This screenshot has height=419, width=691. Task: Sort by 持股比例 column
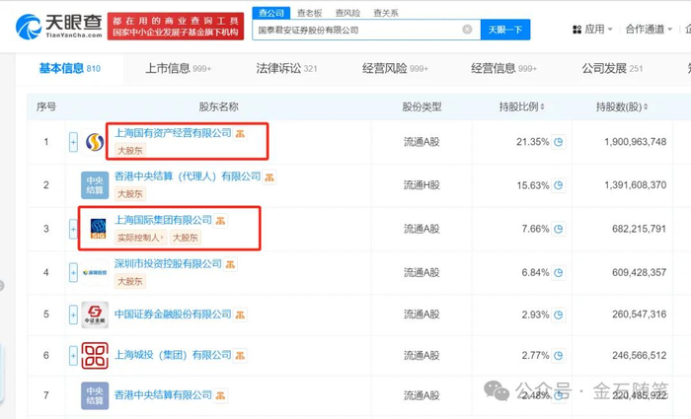pos(521,106)
